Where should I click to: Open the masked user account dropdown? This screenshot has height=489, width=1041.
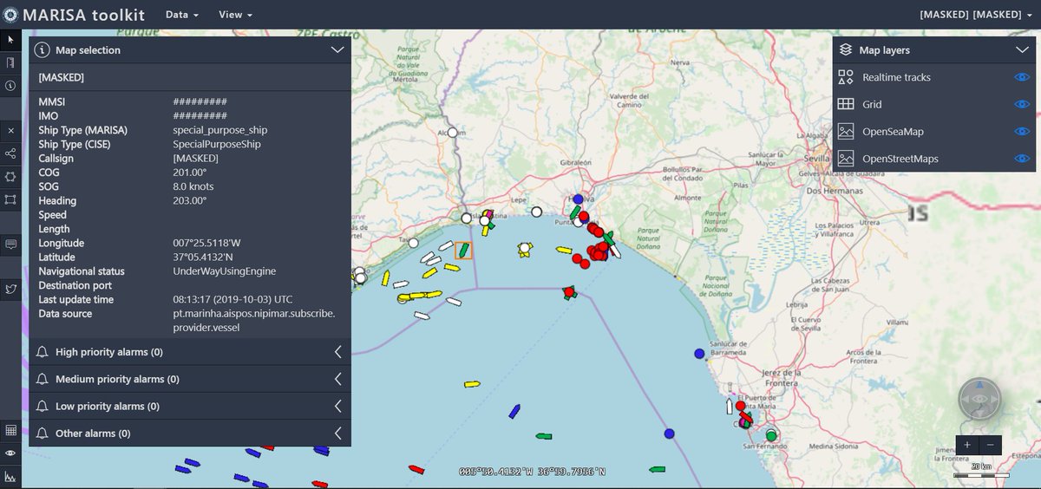[976, 15]
